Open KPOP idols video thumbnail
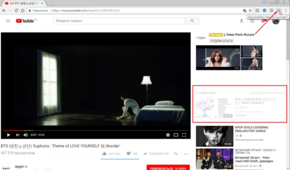 214,136
